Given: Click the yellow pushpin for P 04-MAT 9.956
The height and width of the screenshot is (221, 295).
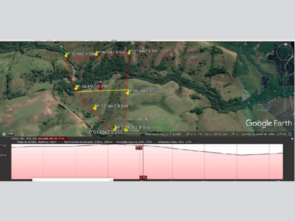Looking at the screenshot, I should 76,88.
